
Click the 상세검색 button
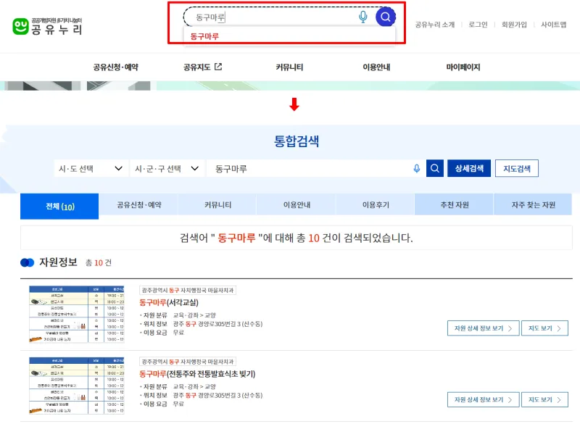469,168
